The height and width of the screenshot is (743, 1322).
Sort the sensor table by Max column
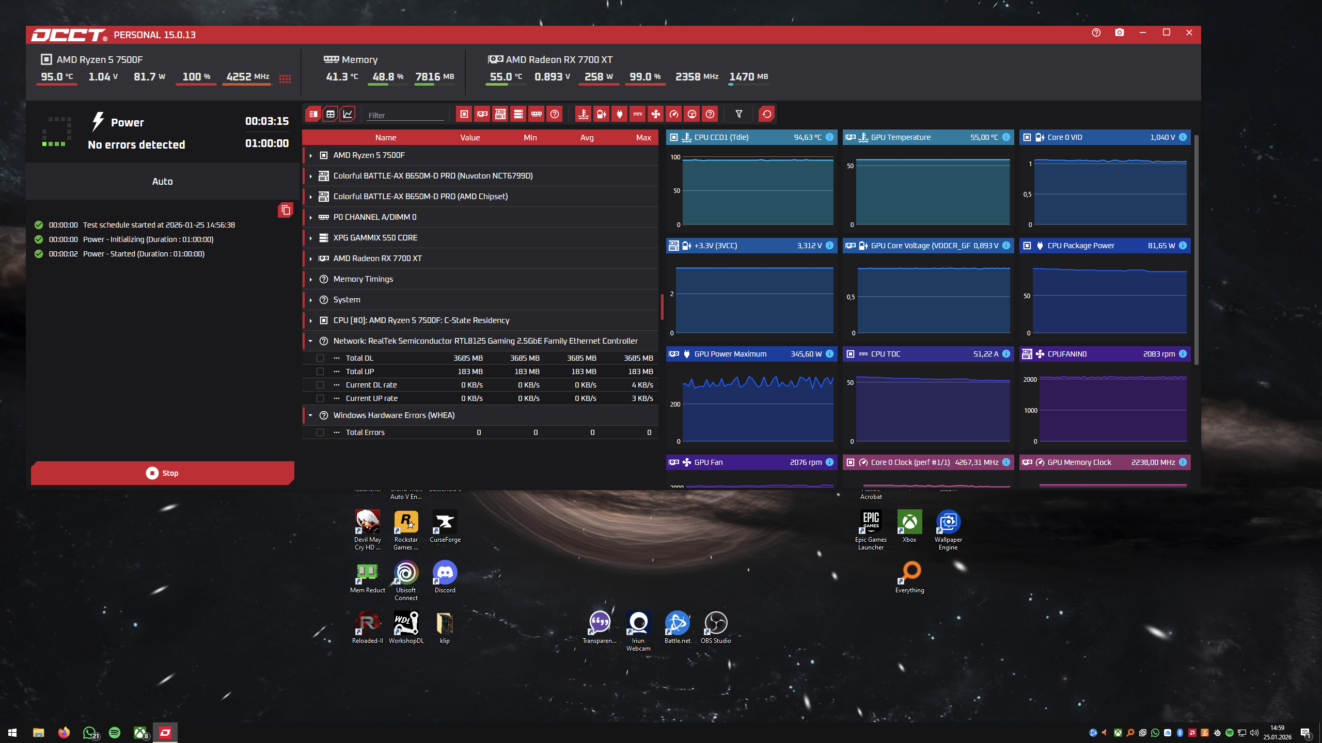click(643, 138)
